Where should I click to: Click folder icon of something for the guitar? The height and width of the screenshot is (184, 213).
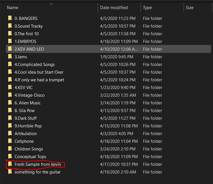10,172
